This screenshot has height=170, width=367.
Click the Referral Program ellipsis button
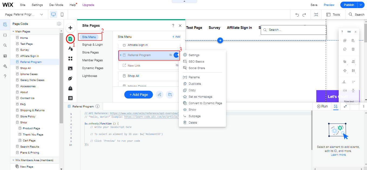(176, 55)
